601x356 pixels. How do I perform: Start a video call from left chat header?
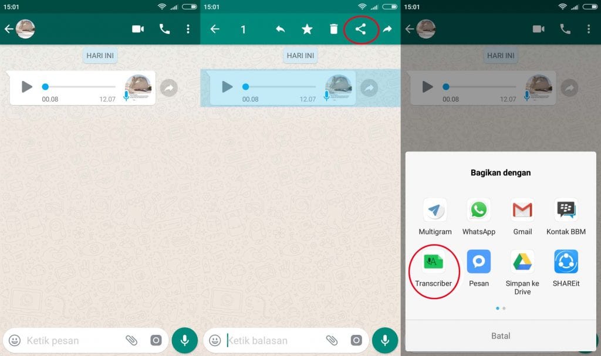138,29
